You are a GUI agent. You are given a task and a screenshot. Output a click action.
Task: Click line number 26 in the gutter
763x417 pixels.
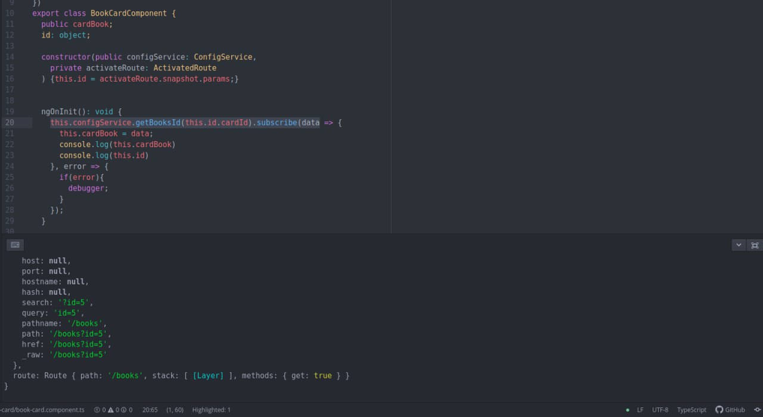point(10,188)
